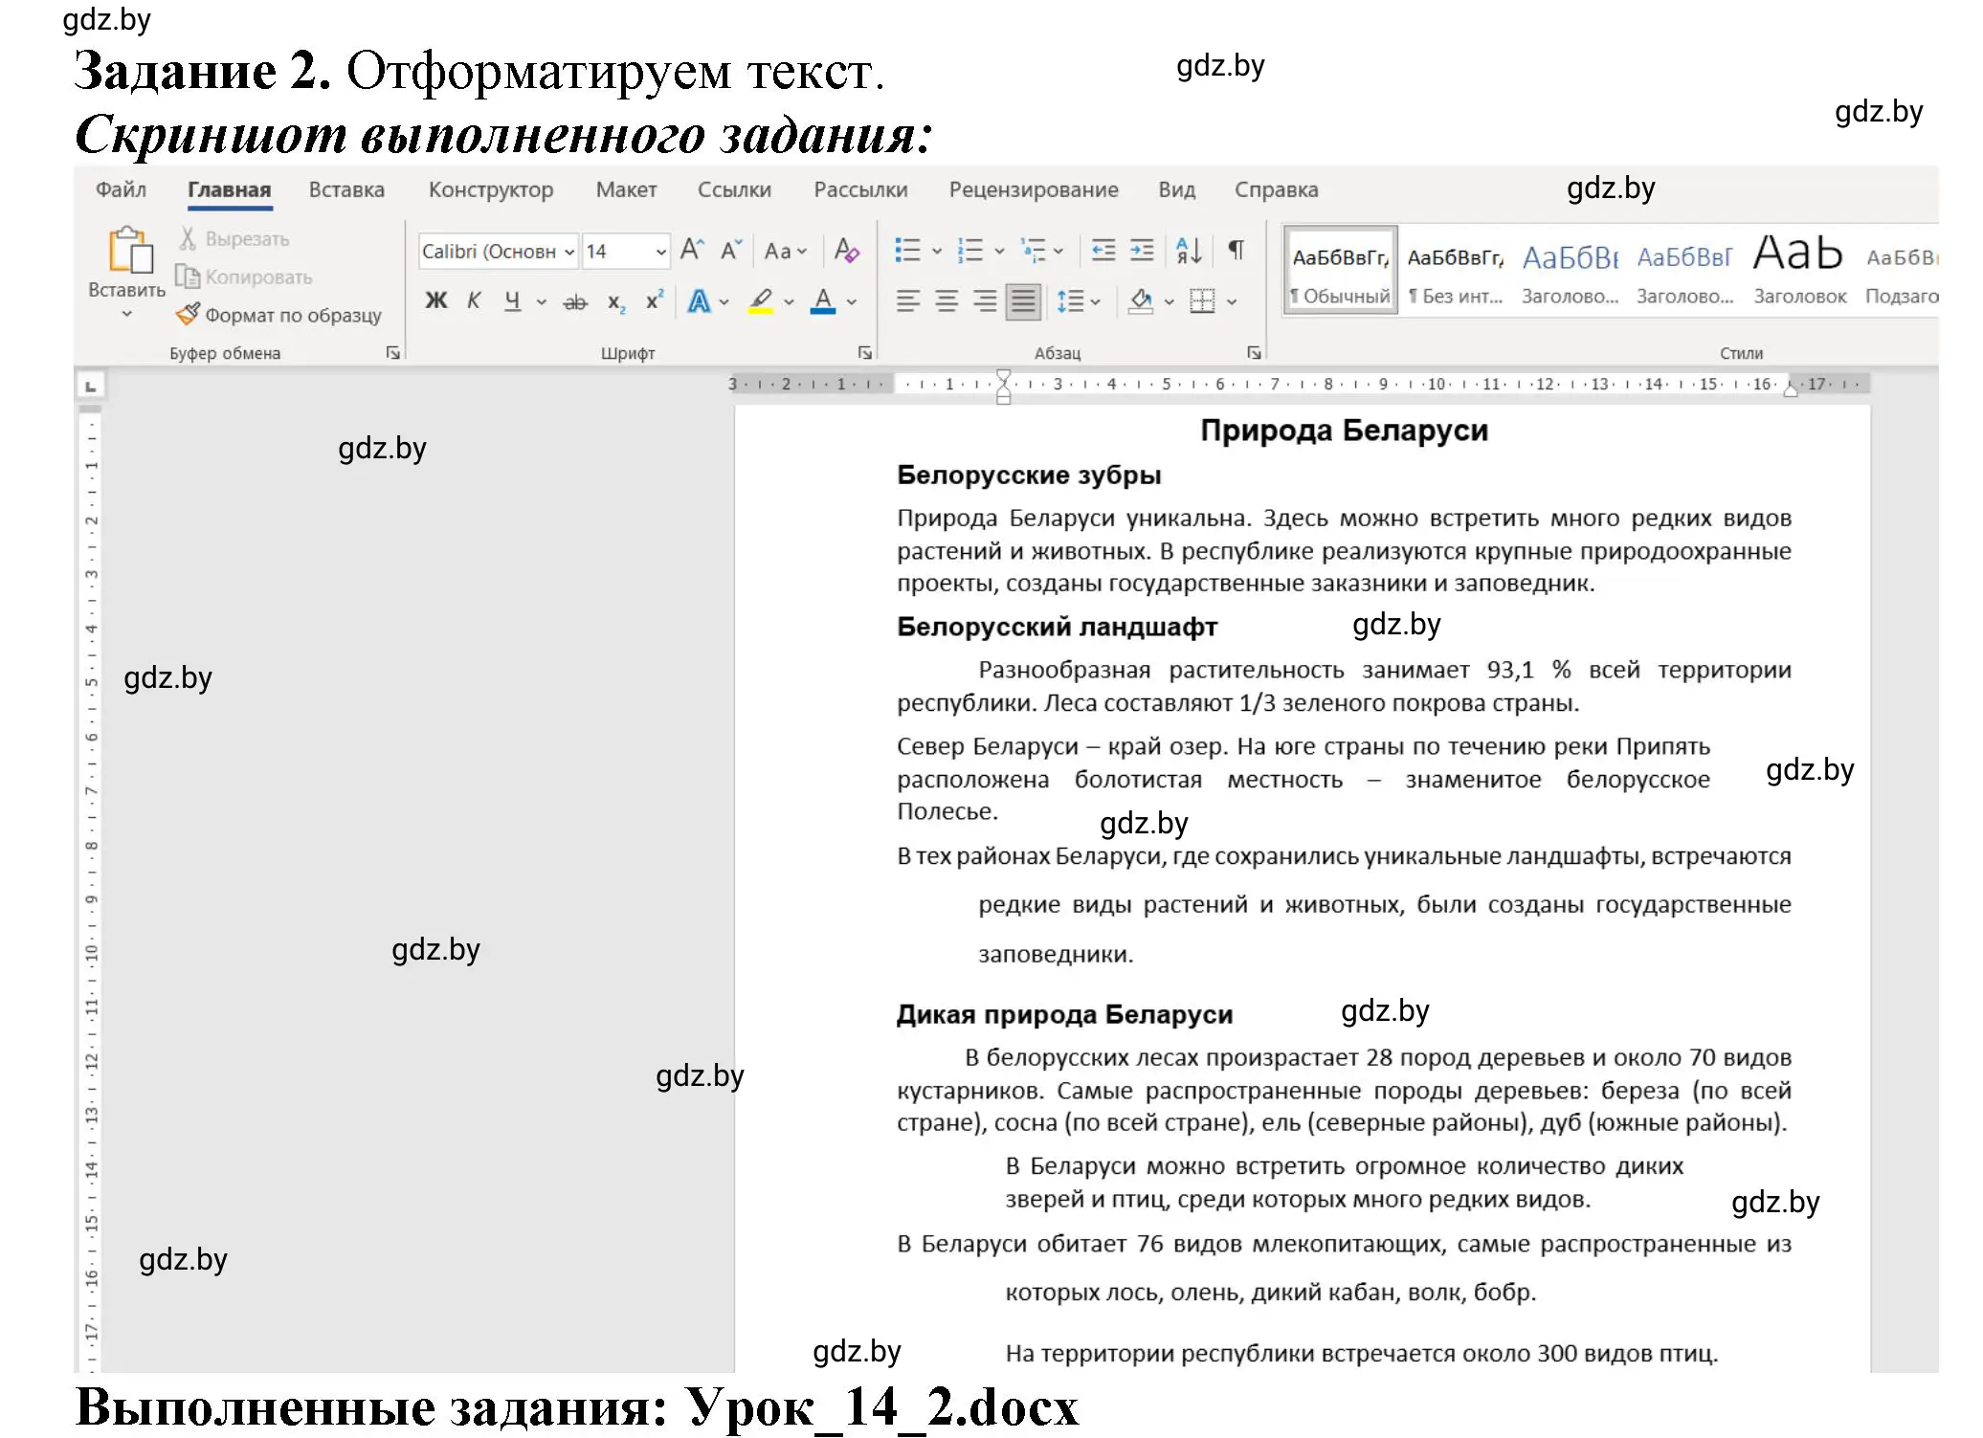Increase indent icon
Image resolution: width=1983 pixels, height=1438 pixels.
tap(1142, 251)
